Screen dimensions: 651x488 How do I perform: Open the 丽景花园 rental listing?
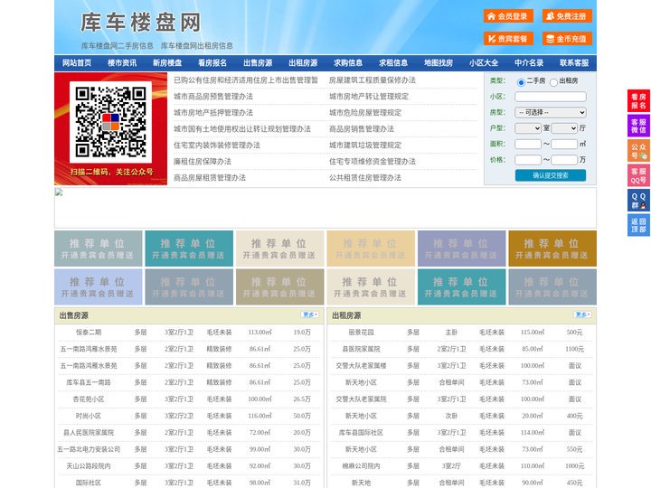(x=361, y=333)
